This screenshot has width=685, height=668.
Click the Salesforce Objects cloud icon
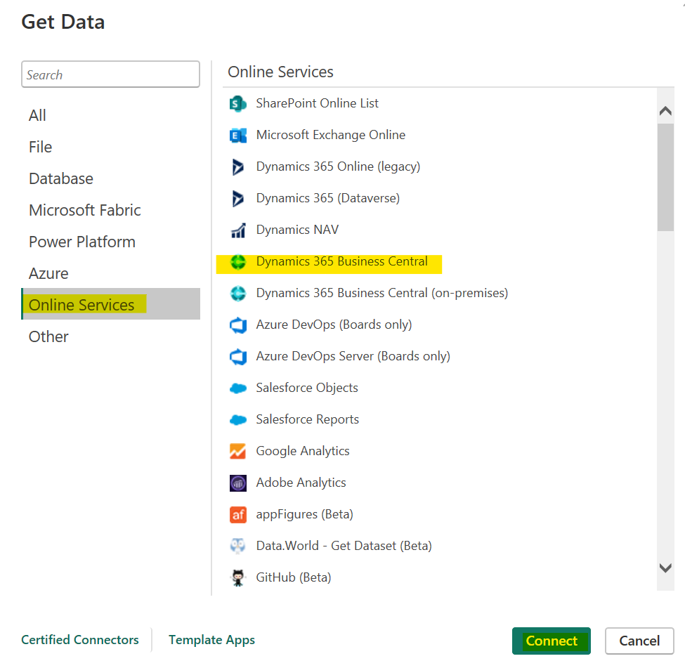[238, 388]
